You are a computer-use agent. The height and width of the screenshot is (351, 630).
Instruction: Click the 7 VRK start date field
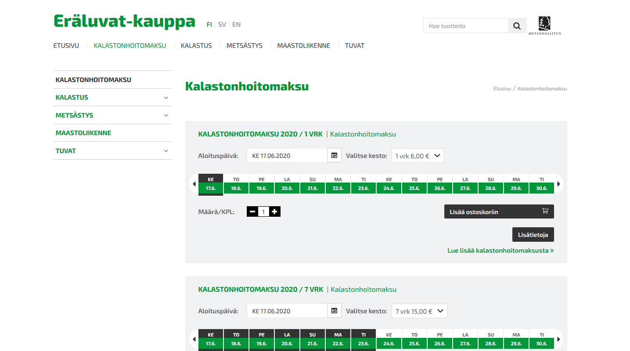287,311
